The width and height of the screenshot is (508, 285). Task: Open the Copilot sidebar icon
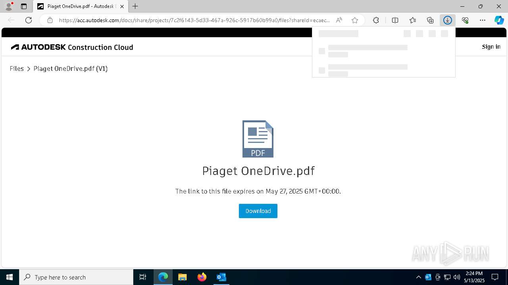[x=499, y=20]
